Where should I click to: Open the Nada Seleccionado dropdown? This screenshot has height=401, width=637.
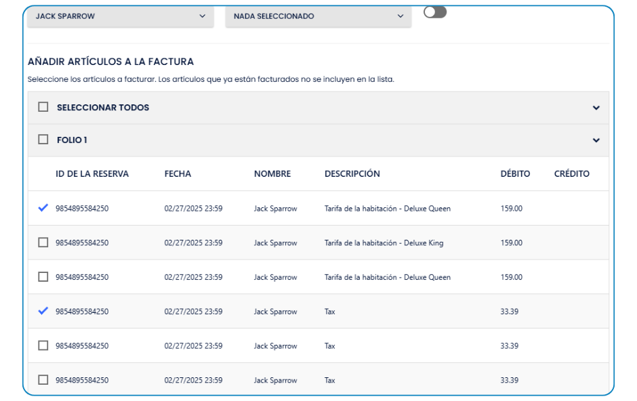tap(318, 16)
